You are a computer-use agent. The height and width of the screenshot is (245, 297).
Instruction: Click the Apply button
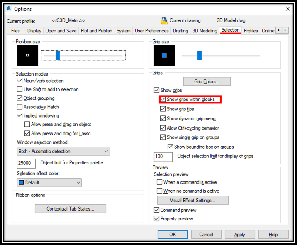coord(240,234)
